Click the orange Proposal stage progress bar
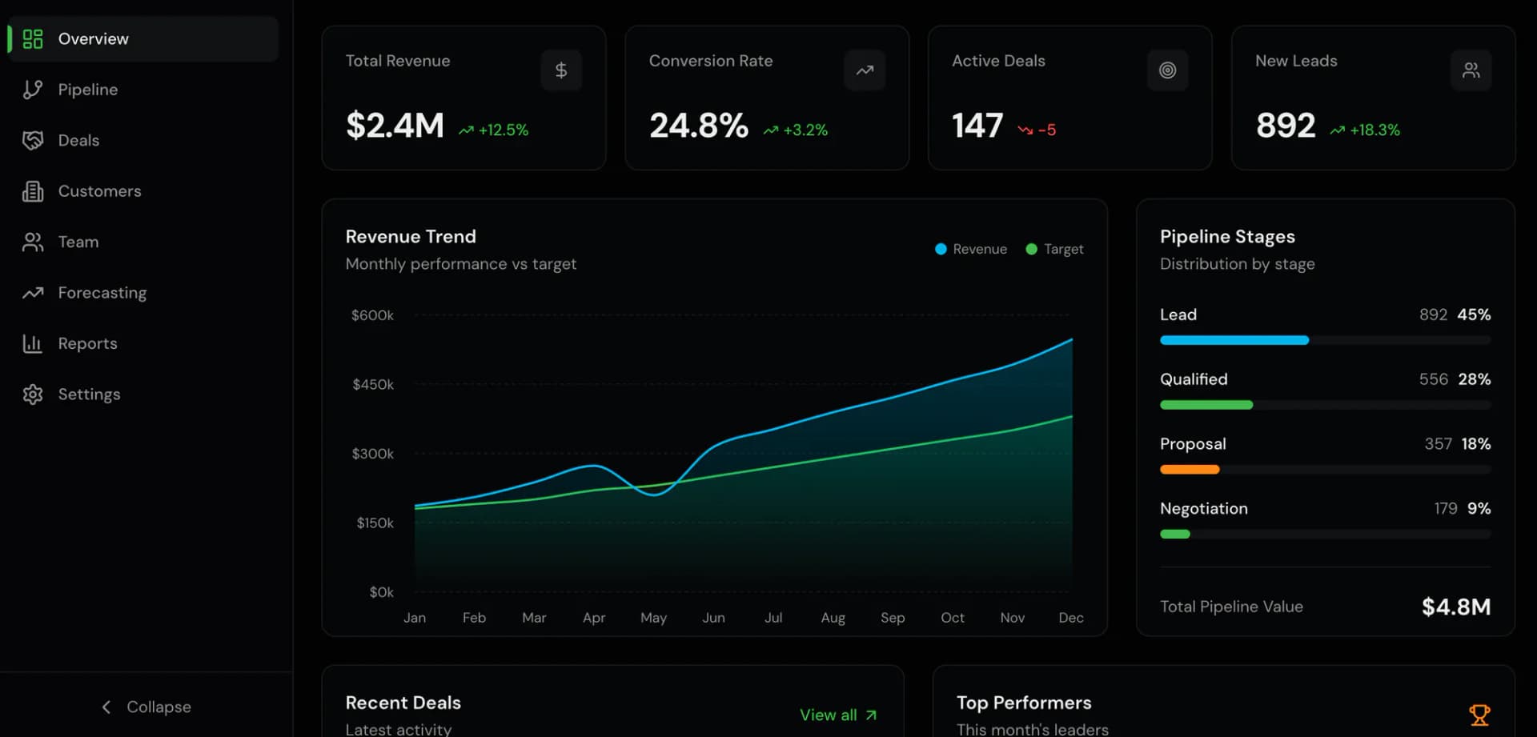Image resolution: width=1537 pixels, height=737 pixels. (x=1190, y=470)
